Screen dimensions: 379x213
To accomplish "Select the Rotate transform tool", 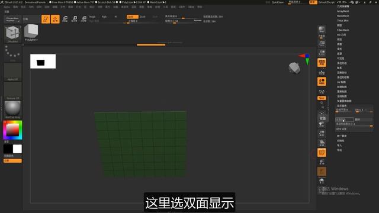I will click(x=83, y=19).
